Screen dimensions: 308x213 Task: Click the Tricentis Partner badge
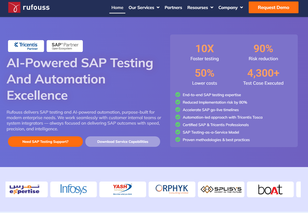[x=26, y=46]
